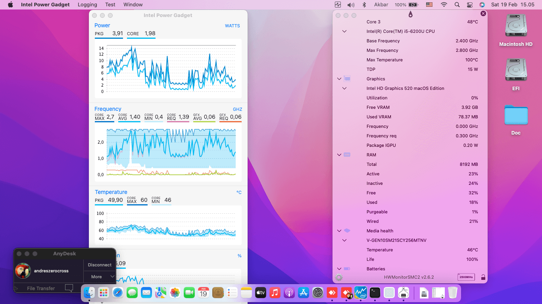This screenshot has height=304, width=542.
Task: Open Podcasts from the Dock
Action: pos(289,293)
